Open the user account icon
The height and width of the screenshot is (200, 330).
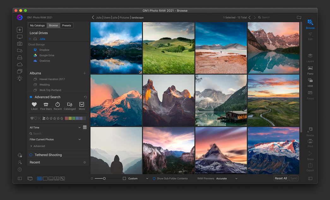(x=20, y=162)
